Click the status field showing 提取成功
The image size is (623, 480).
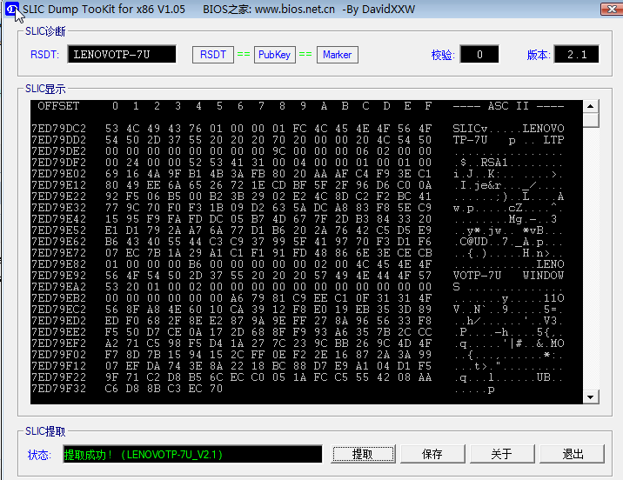[192, 454]
